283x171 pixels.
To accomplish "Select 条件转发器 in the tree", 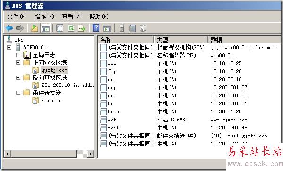I will [47, 93].
